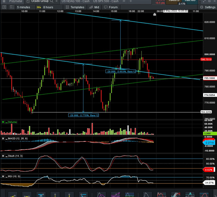Click the blue -2.2718 MACD value
217x197 pixels.
click(209, 143)
